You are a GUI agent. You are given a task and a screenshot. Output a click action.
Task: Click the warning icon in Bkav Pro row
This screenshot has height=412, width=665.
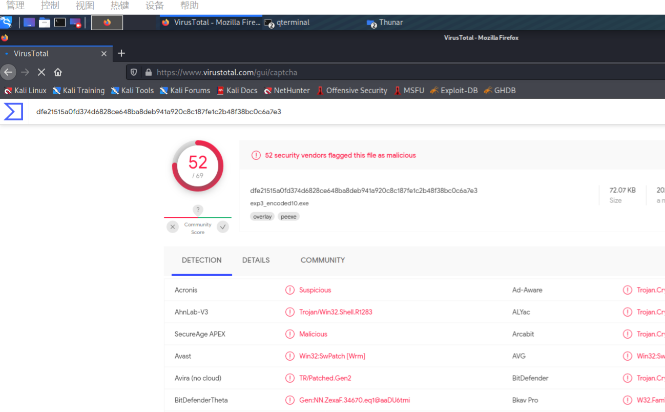628,400
